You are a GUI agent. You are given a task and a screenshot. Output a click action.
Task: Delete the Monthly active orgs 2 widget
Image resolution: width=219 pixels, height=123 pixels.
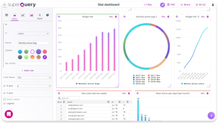[x=168, y=17]
